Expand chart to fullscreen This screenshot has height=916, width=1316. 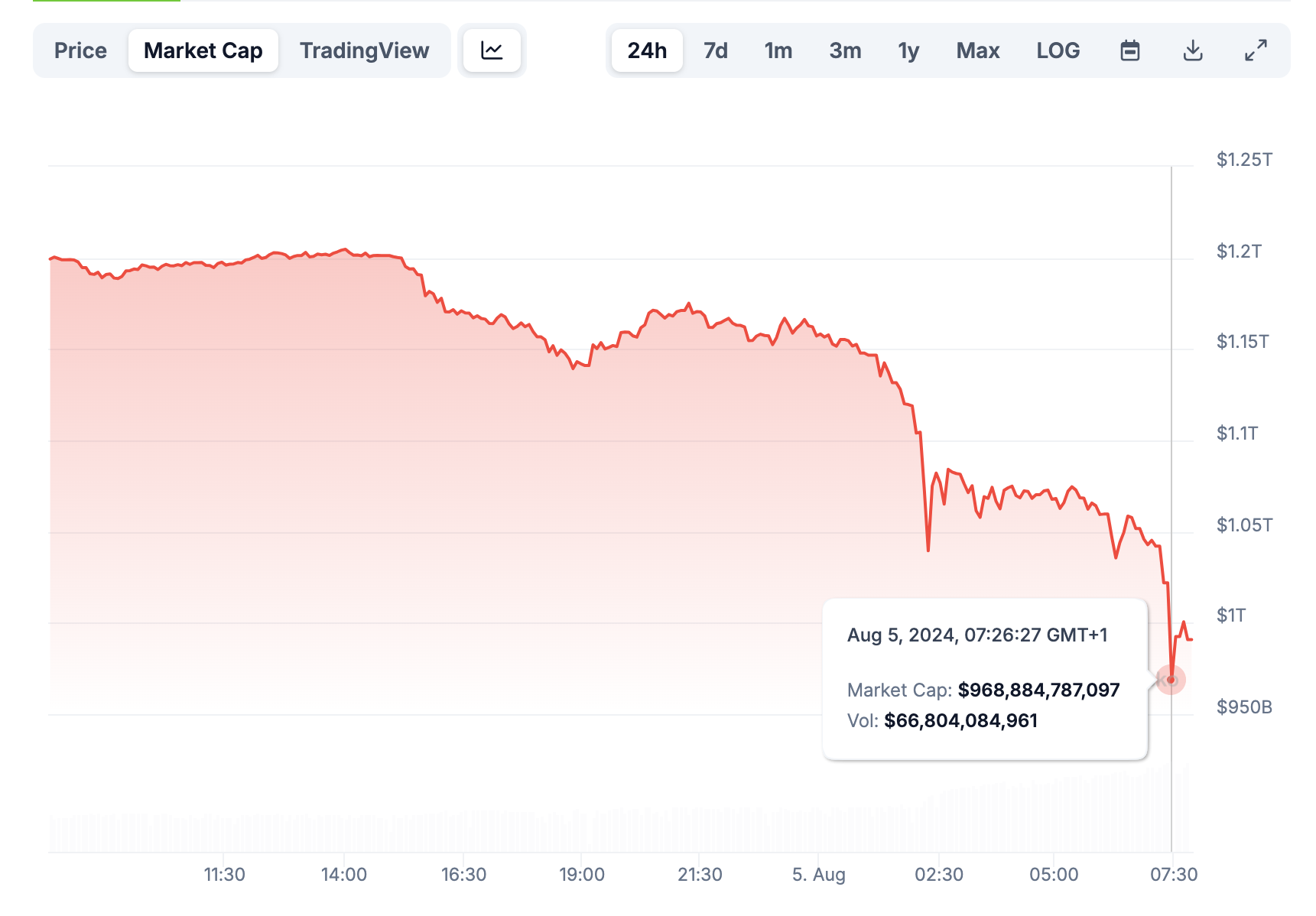[1256, 50]
